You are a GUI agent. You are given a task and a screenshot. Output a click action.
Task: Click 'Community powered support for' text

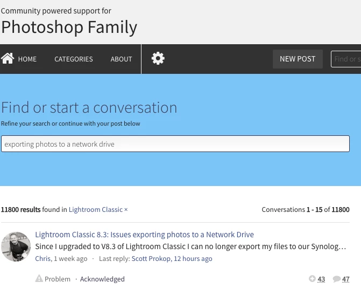56,11
